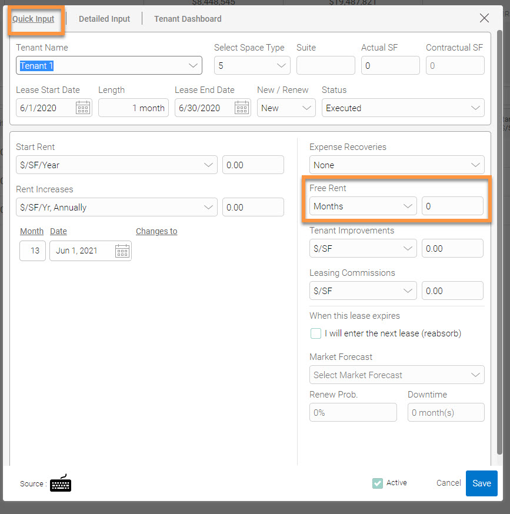Toggle the Active checkbox

click(x=378, y=483)
